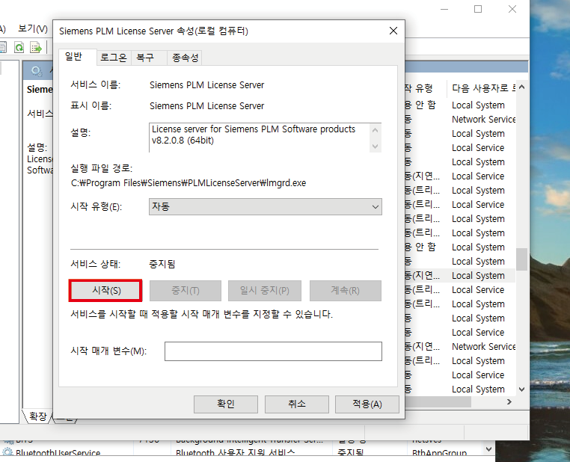Apply changes with 적용(A) button
The width and height of the screenshot is (570, 462).
(x=367, y=404)
